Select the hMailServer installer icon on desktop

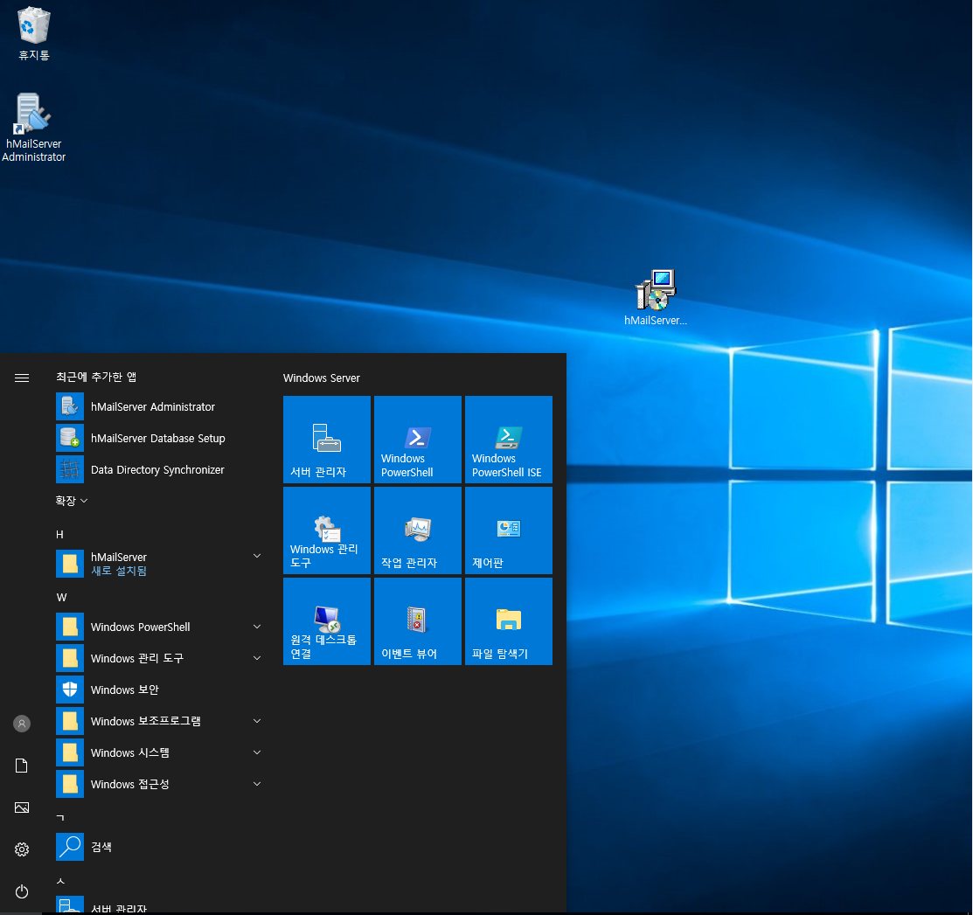click(656, 298)
